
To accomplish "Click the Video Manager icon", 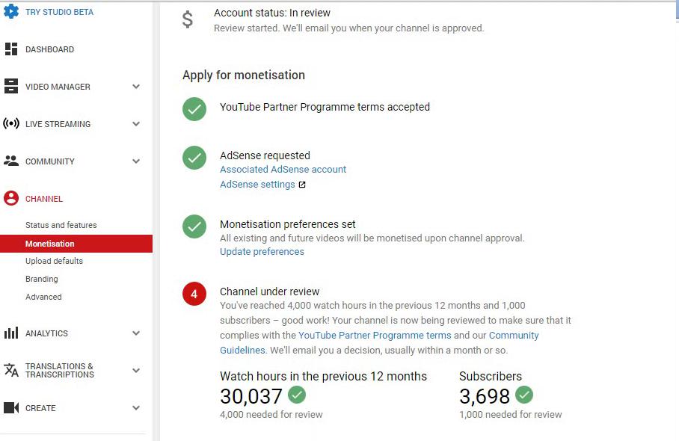I will click(10, 86).
